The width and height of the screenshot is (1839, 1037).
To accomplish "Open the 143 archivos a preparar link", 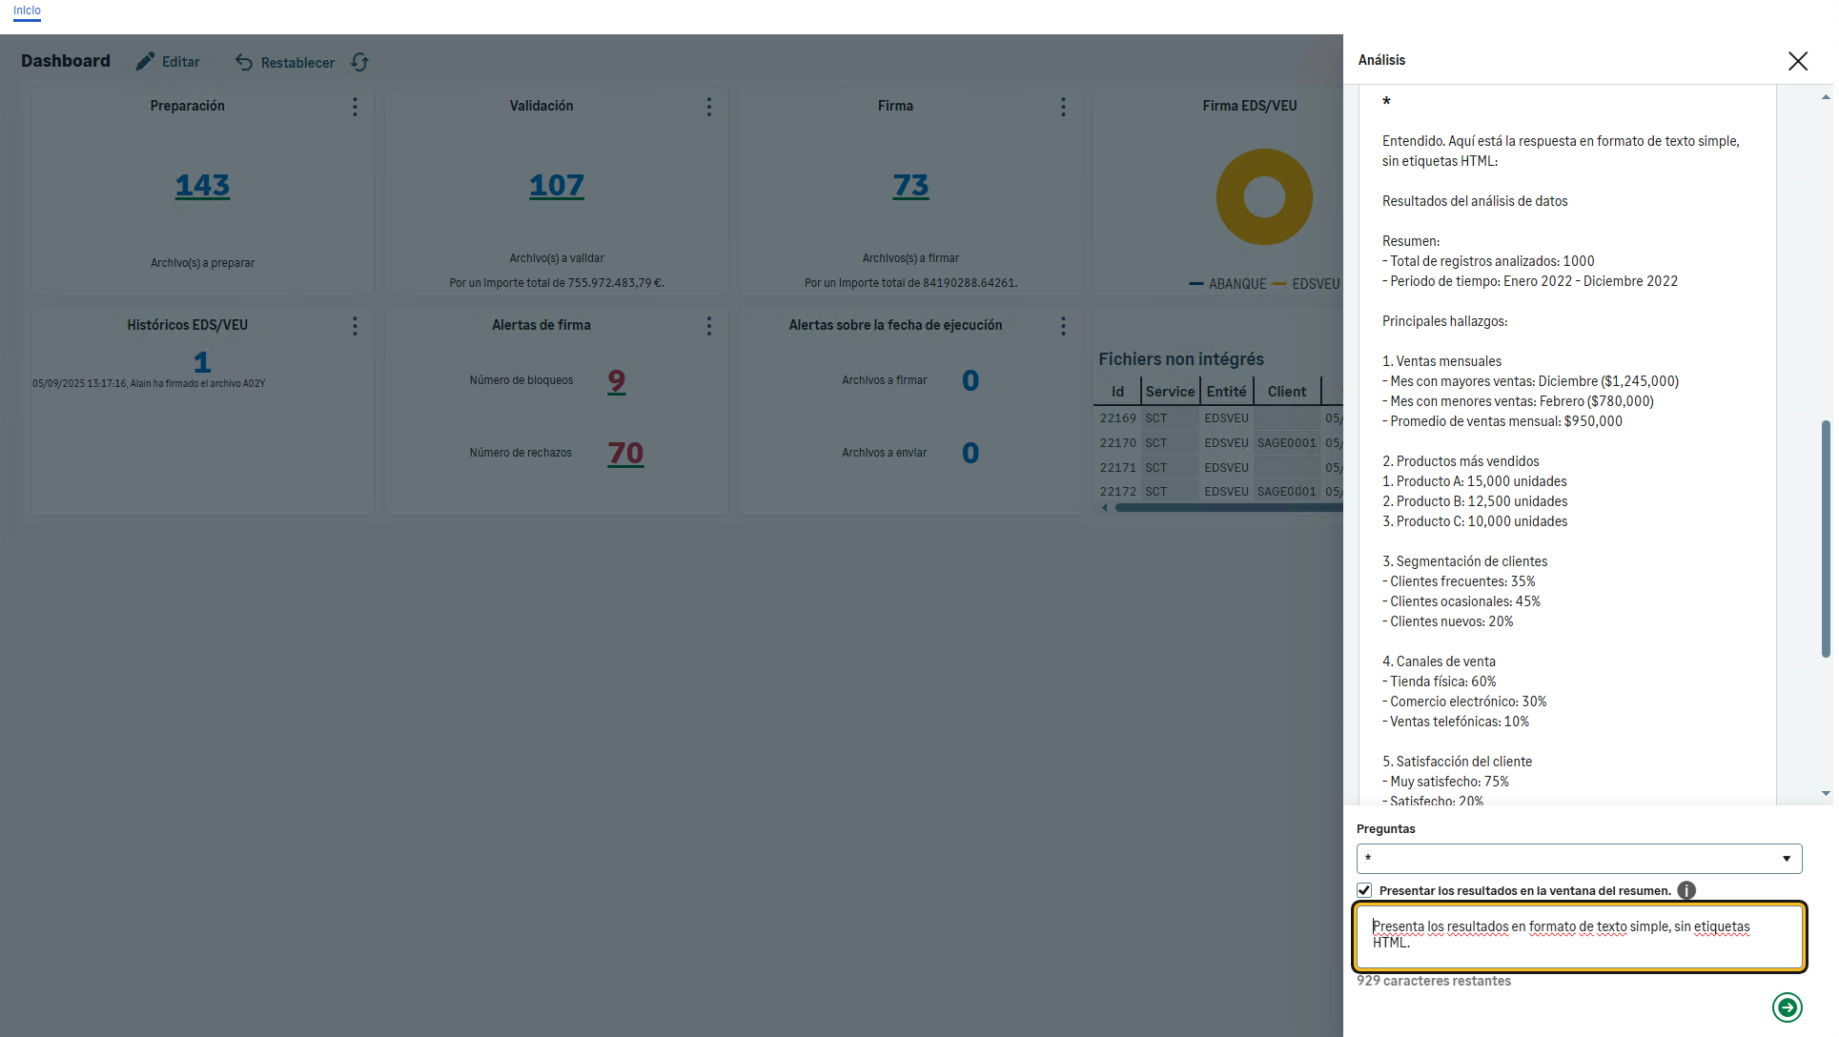I will coord(202,185).
